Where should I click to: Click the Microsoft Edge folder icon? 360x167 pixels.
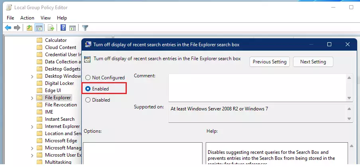(39, 141)
